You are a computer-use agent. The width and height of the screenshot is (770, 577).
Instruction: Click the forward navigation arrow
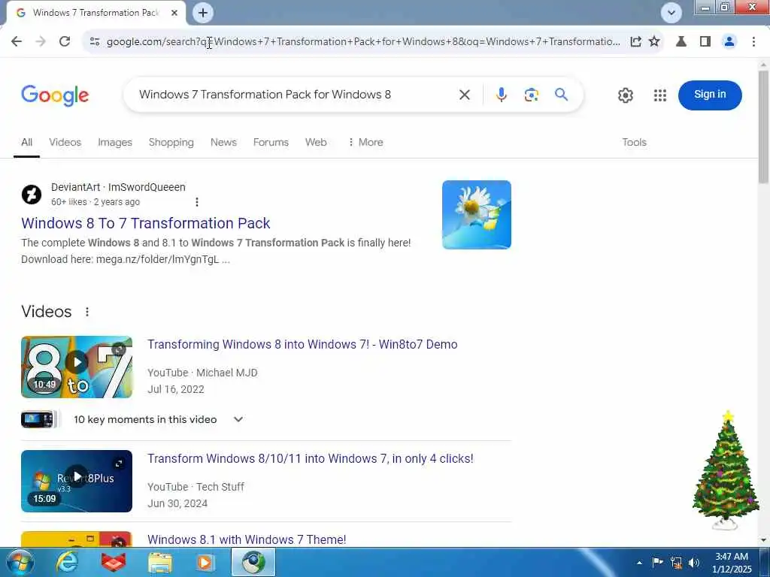point(41,42)
